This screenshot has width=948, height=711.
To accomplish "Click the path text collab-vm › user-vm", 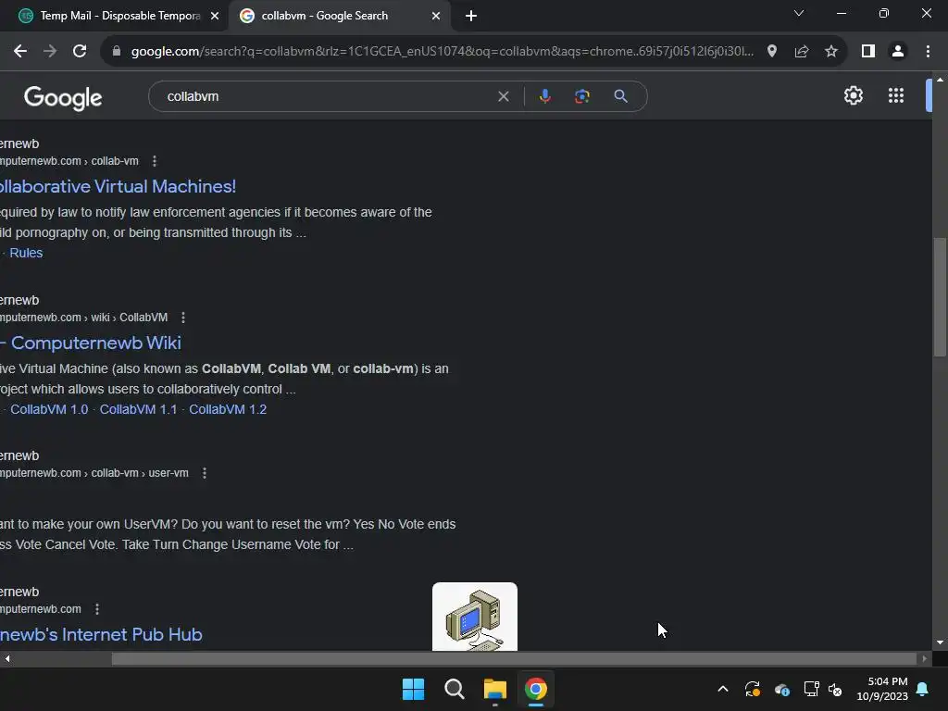I will pyautogui.click(x=140, y=473).
